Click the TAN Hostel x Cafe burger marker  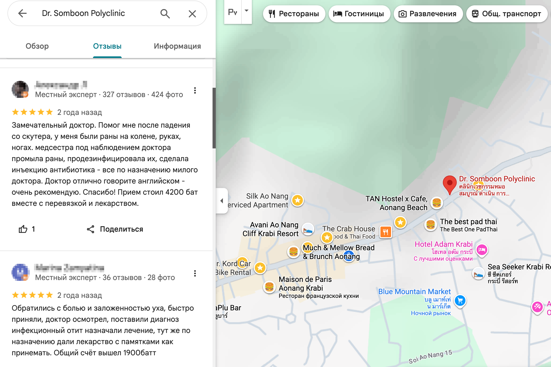tap(436, 203)
